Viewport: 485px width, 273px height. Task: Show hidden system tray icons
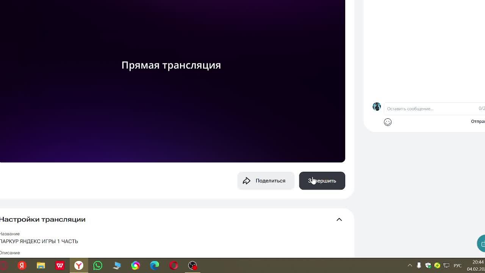pos(410,265)
